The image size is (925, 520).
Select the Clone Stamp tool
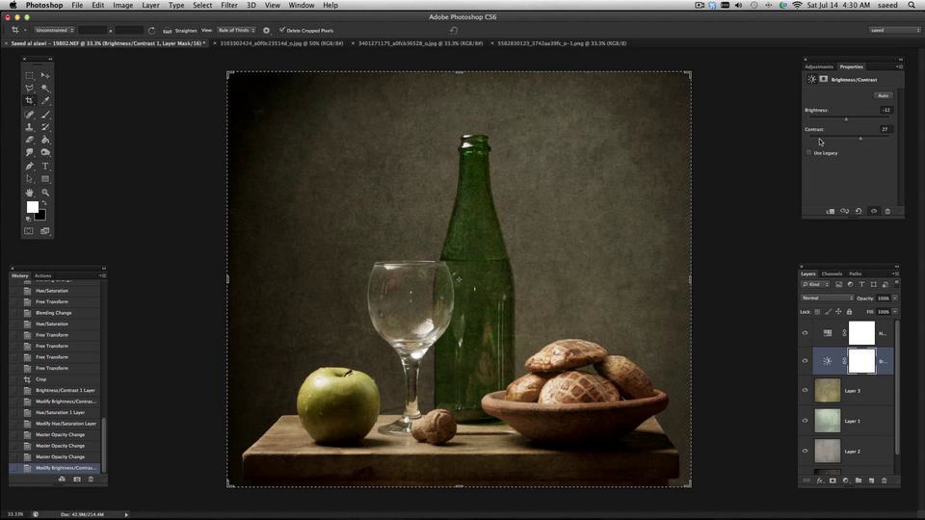(29, 127)
